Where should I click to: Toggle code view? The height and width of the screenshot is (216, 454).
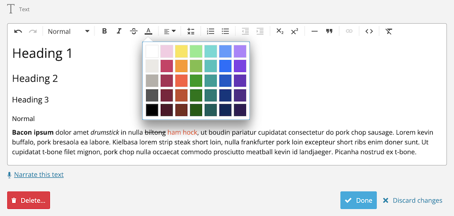(369, 31)
